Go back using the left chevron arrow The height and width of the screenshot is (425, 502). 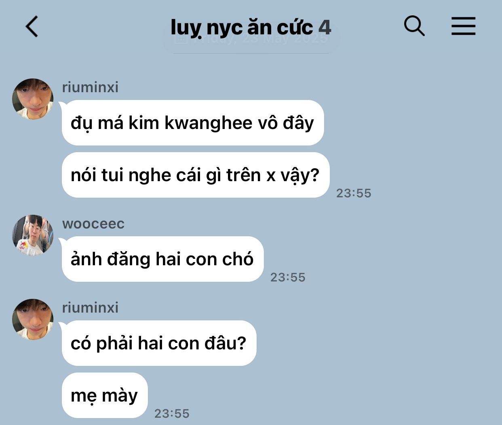[x=32, y=27]
